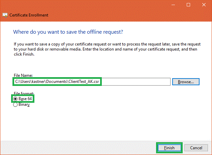The image size is (212, 155).
Task: Click the Certificate Enrollment title bar icon
Action: click(5, 15)
